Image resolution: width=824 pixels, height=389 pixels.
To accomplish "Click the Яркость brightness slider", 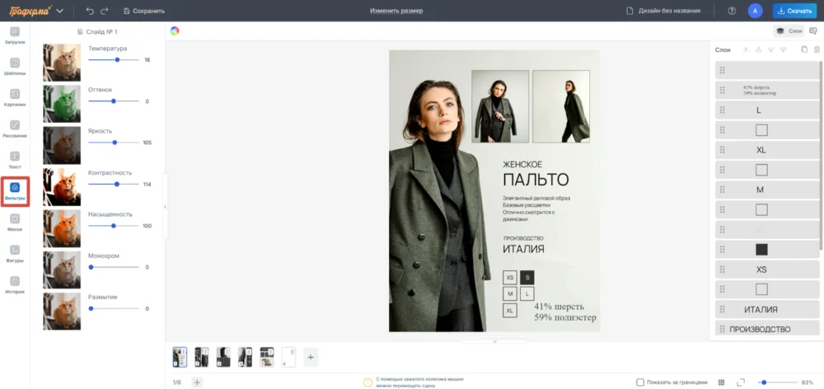I will 113,143.
